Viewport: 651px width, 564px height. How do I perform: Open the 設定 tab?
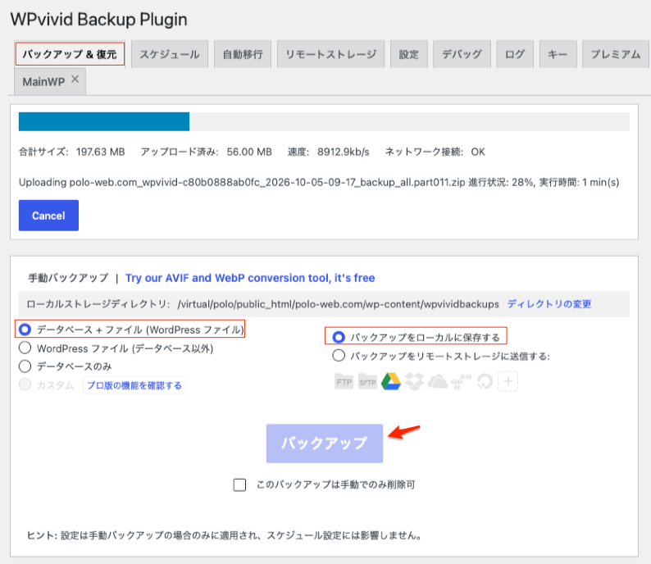point(409,54)
